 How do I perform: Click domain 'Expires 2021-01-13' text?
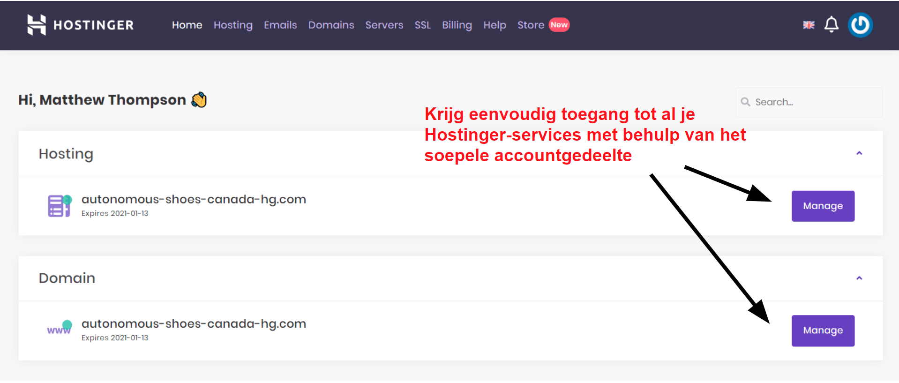point(115,338)
